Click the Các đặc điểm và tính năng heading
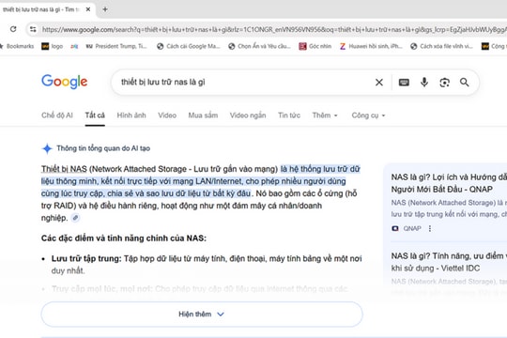The height and width of the screenshot is (338, 507). (x=124, y=238)
